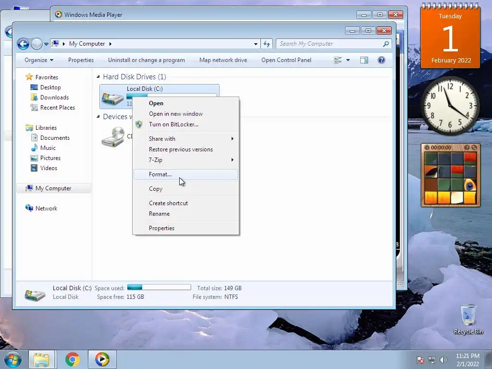Open the Pictures library
492x369 pixels.
pos(50,158)
